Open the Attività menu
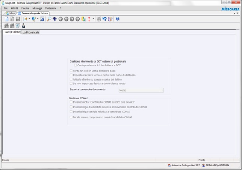Viewport: 242px width, 170px height. [14, 8]
